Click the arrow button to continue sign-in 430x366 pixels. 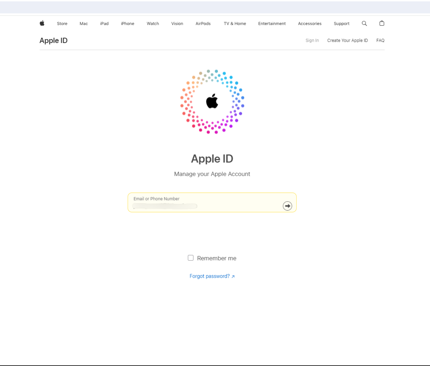point(287,206)
